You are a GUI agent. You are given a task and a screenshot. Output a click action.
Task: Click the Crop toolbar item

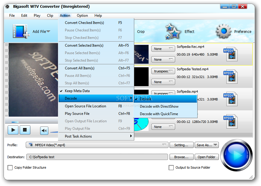click(x=141, y=31)
